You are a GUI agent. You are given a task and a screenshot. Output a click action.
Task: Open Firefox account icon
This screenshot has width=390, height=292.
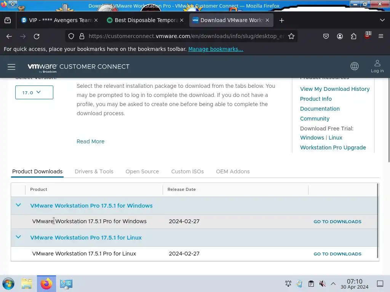[340, 36]
